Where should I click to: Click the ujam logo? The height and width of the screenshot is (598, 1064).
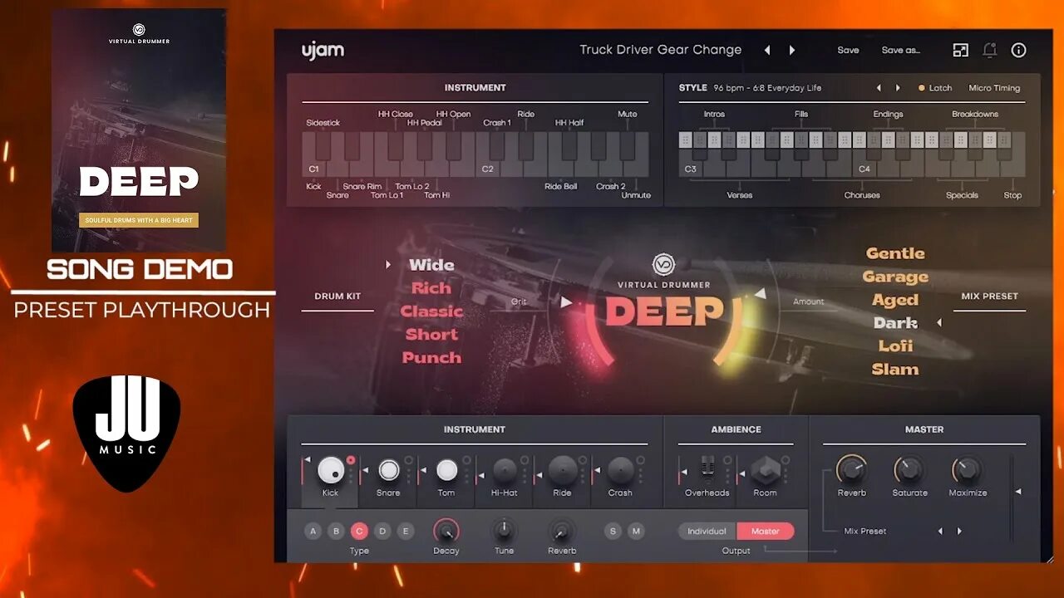tap(323, 50)
